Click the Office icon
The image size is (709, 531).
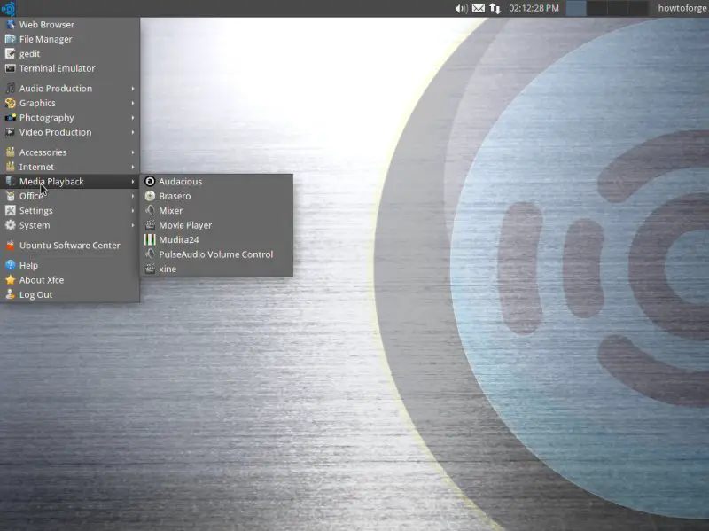(10, 196)
